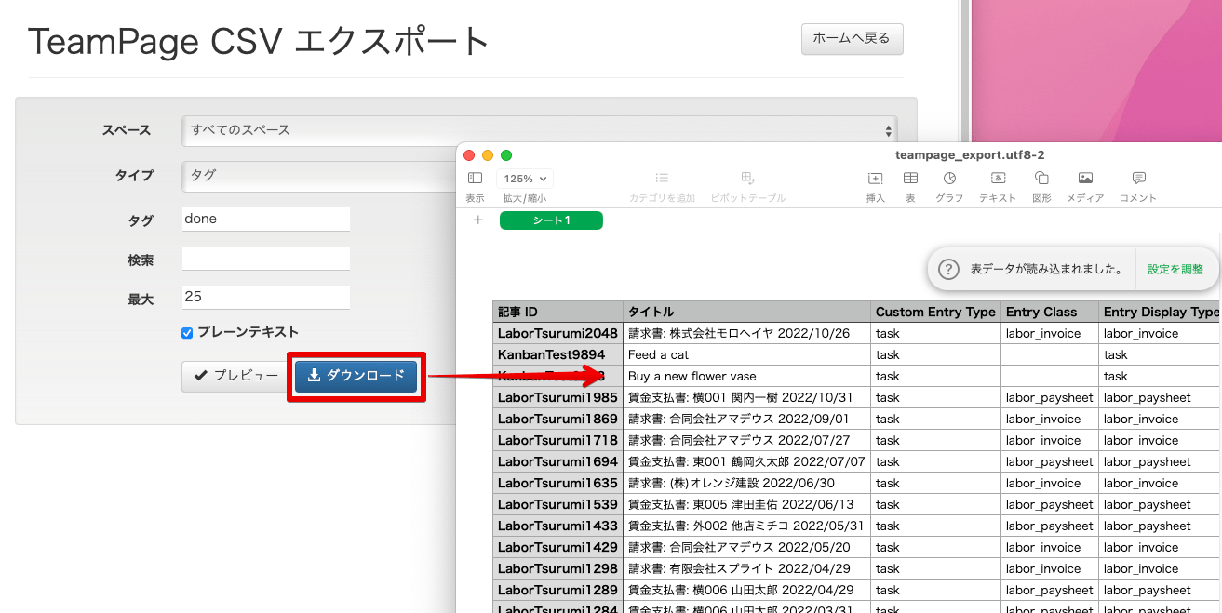Screen dimensions: 1222x613
Task: Click the Custom Entry Type header cell
Action: point(935,312)
